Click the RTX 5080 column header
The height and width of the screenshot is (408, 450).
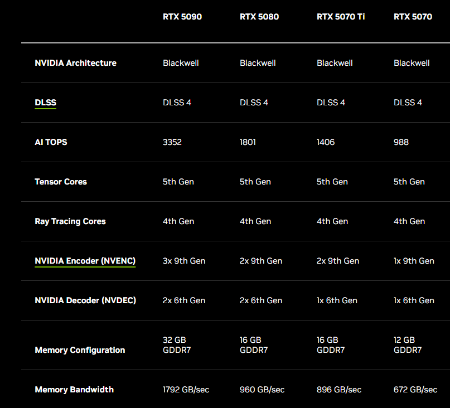259,17
